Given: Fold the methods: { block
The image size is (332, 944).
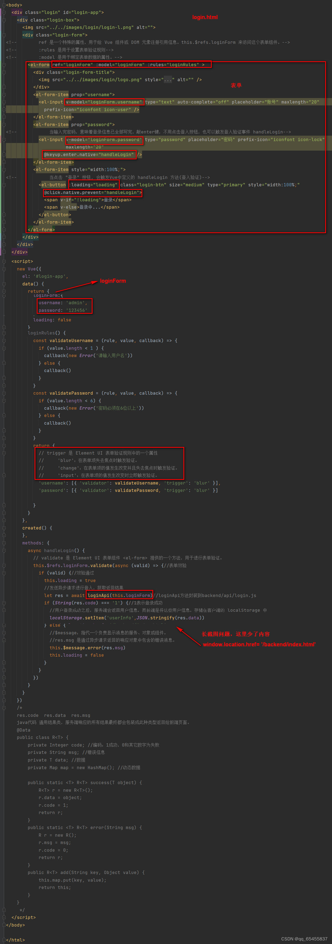Looking at the screenshot, I should (x=4, y=543).
